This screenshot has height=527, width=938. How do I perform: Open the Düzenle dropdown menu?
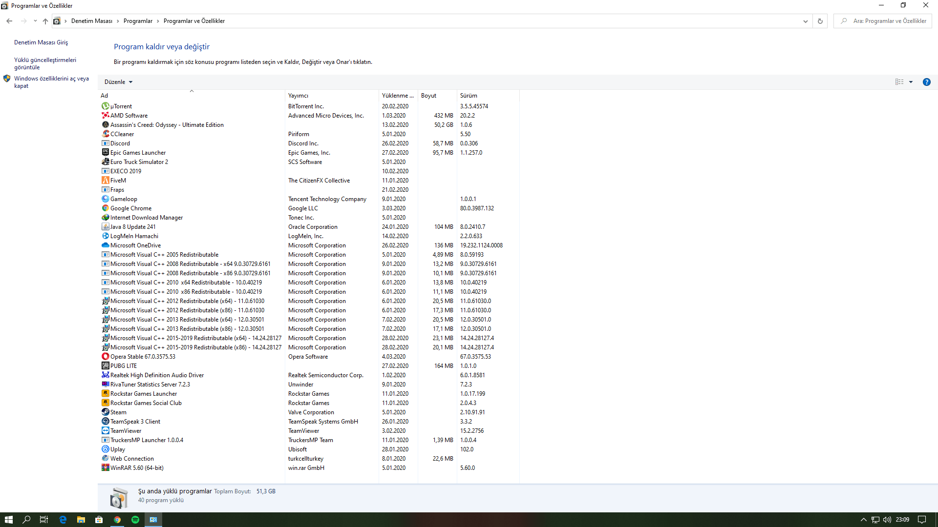(x=118, y=82)
